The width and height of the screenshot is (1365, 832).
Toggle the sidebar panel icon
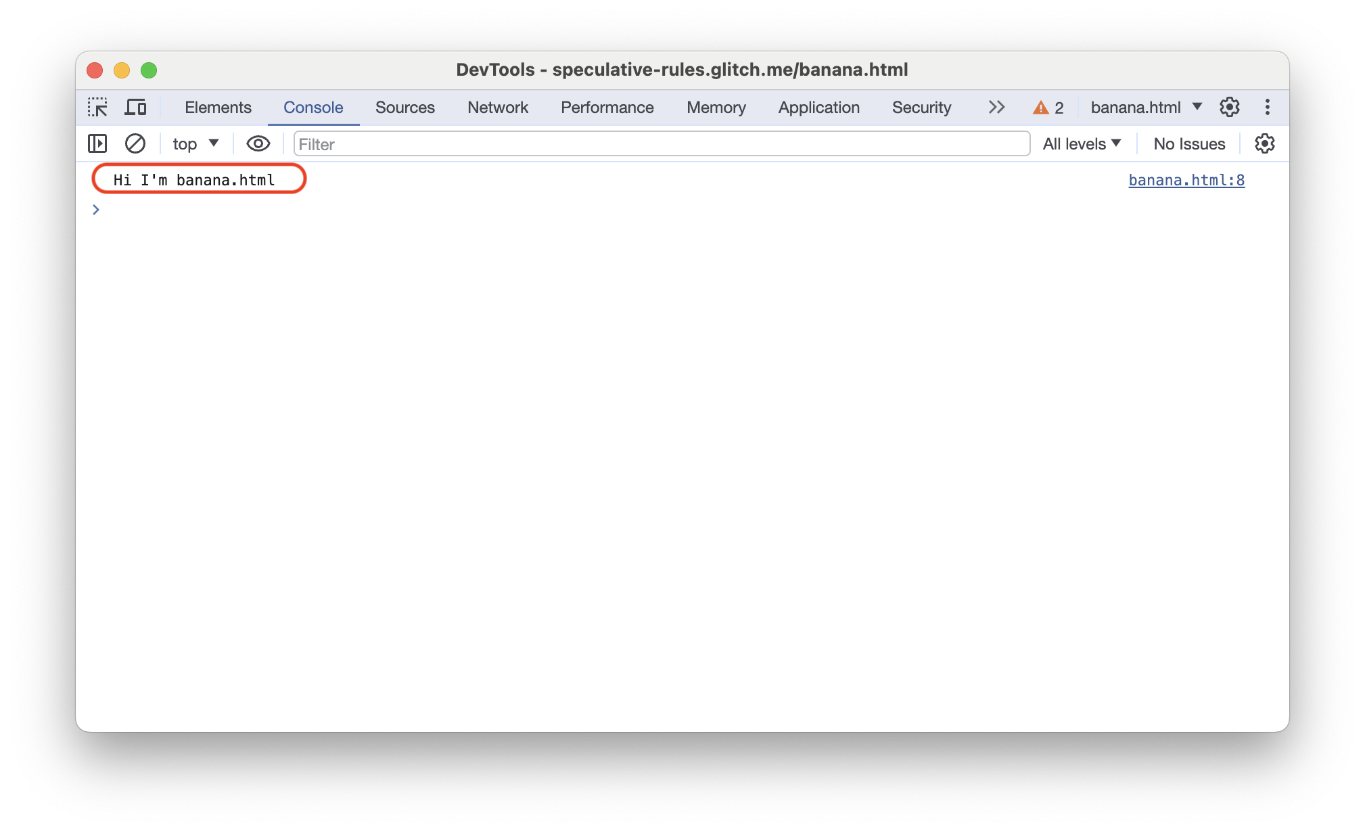point(97,144)
